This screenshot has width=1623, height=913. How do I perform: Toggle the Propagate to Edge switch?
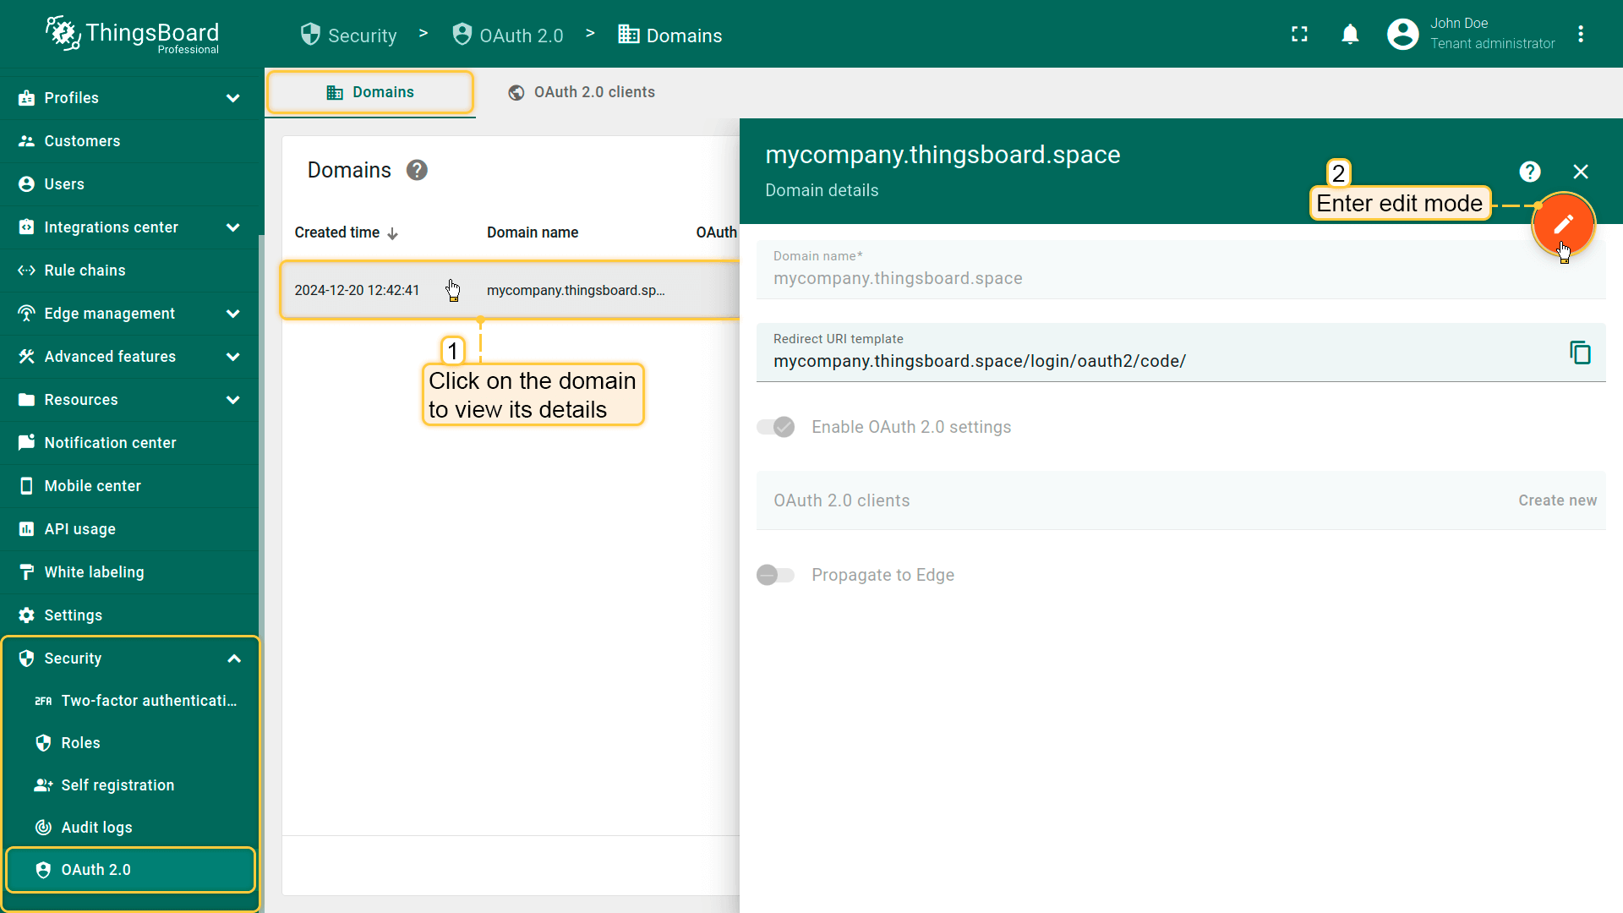[x=776, y=575]
